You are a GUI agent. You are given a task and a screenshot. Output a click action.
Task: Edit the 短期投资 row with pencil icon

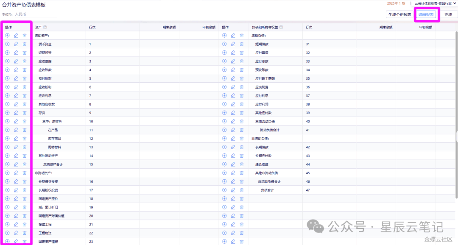tap(16, 53)
